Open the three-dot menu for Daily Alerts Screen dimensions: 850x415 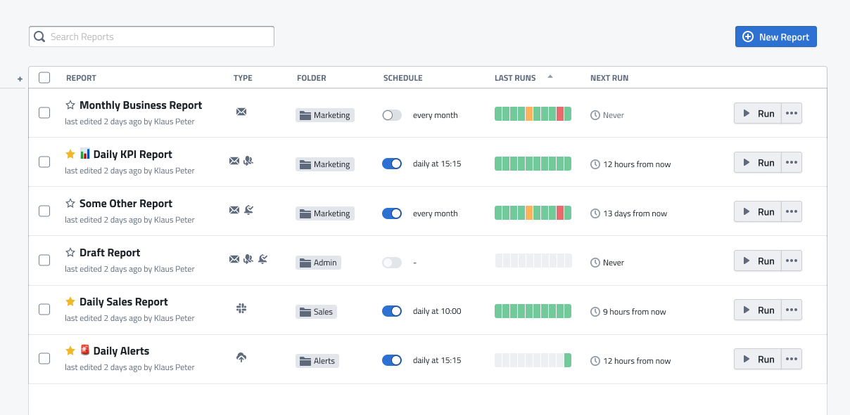pyautogui.click(x=792, y=360)
